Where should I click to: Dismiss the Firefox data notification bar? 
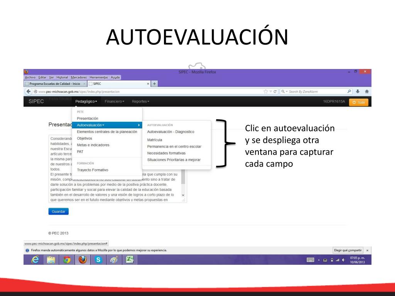pyautogui.click(x=367, y=251)
